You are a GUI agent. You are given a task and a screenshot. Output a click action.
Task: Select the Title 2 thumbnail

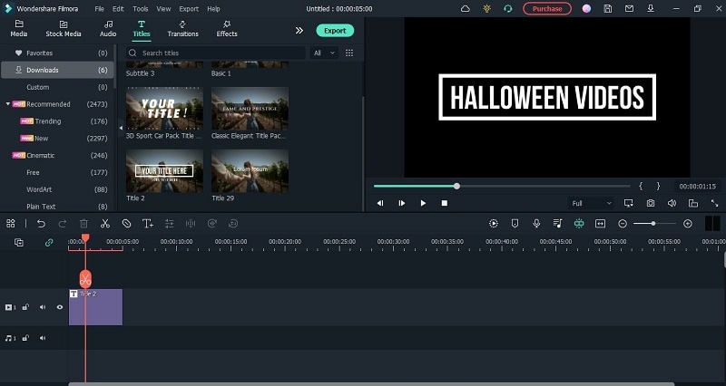[164, 171]
